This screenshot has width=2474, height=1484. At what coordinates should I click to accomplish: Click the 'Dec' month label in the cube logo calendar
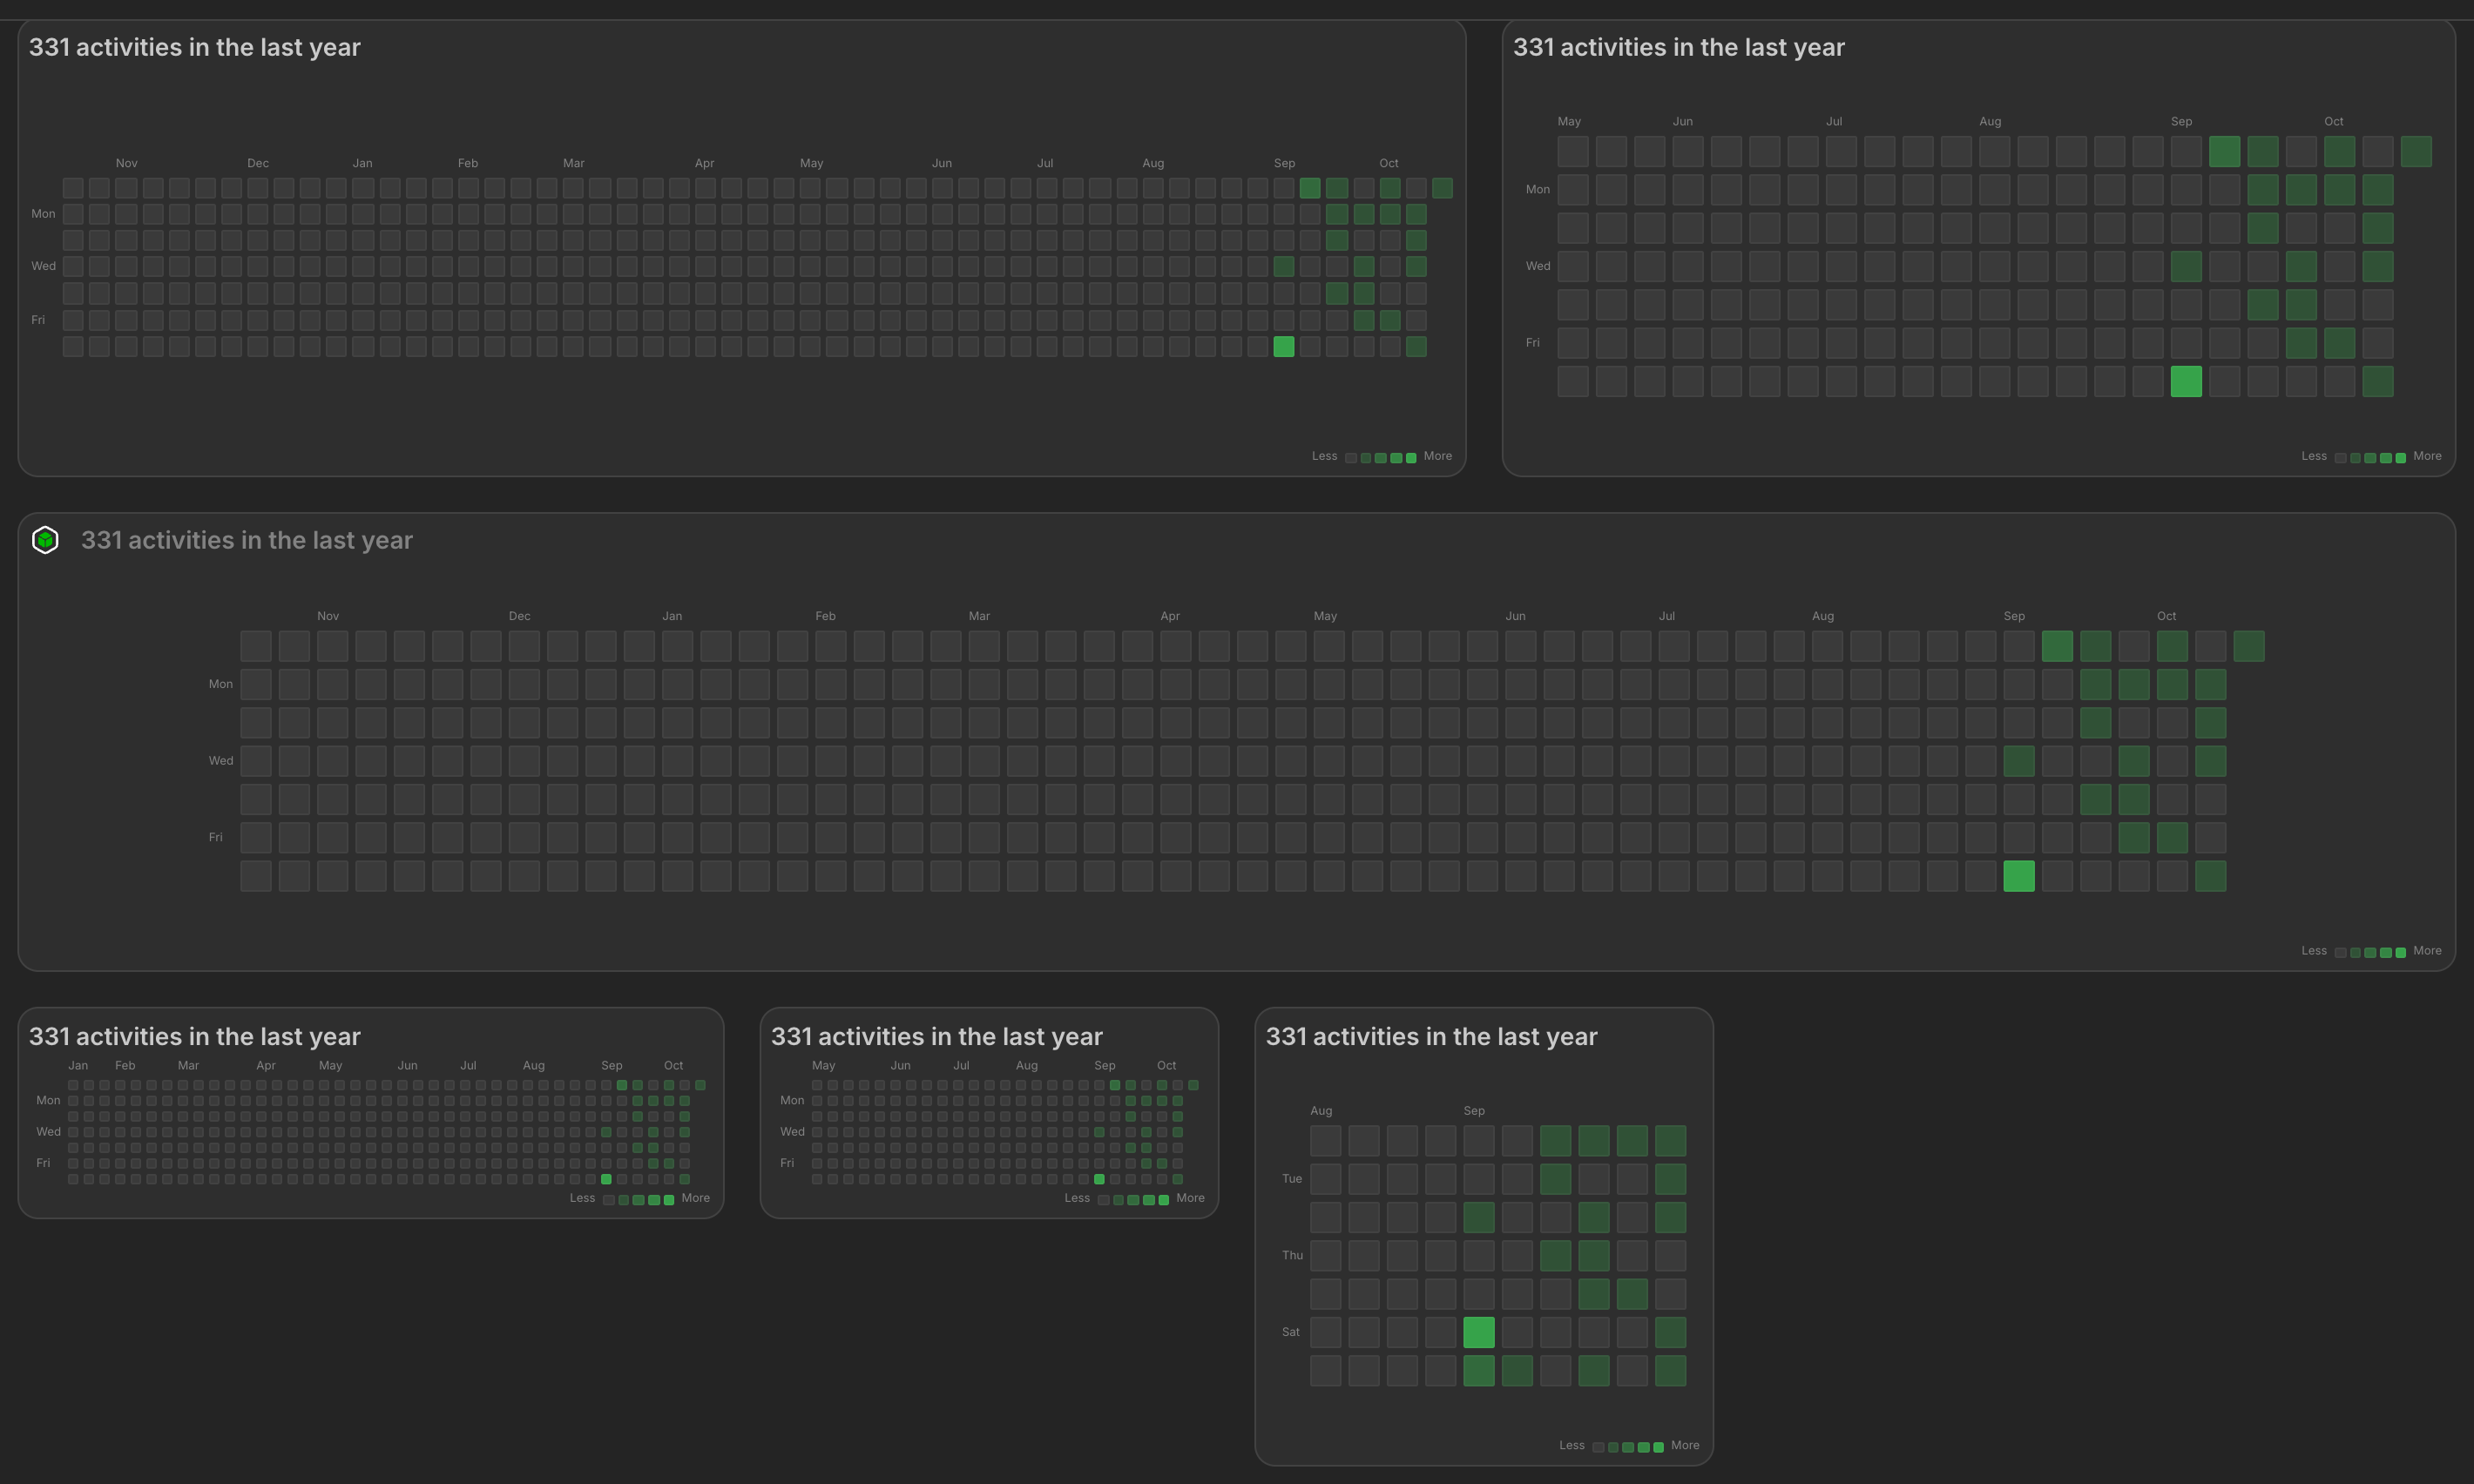[x=519, y=616]
